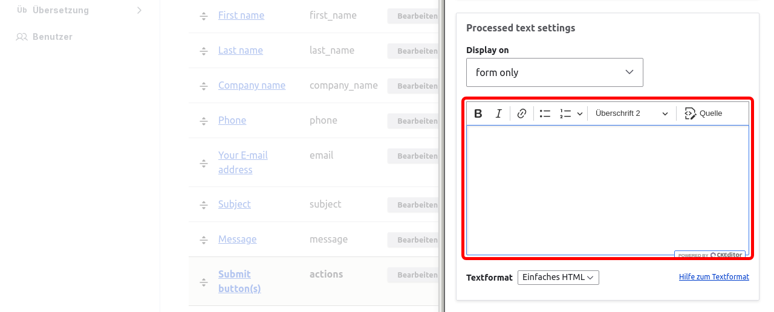This screenshot has height=312, width=774.
Task: Open the Your E-mail address element link
Action: click(243, 162)
